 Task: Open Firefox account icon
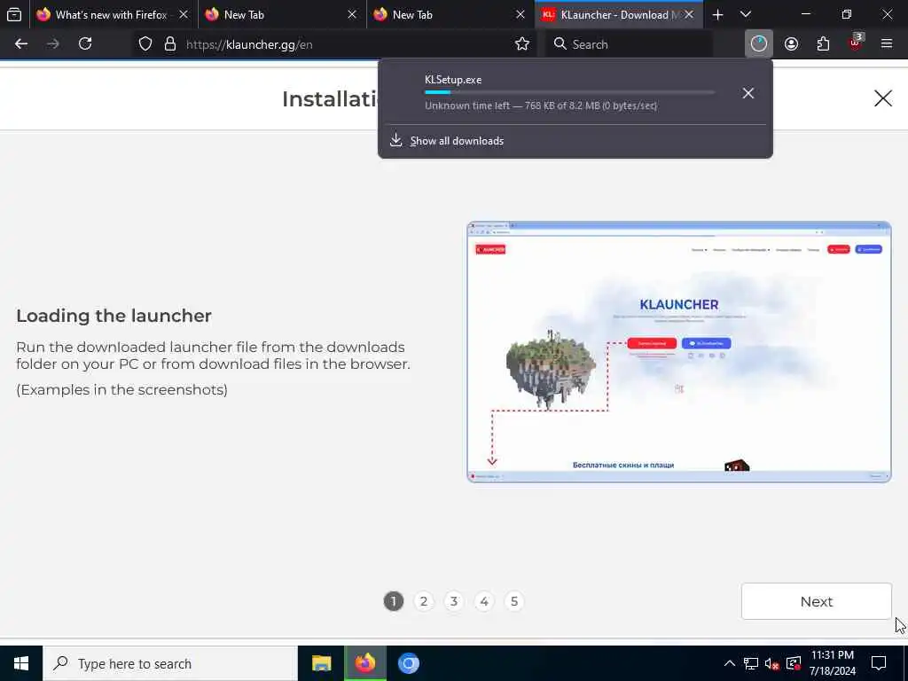tap(791, 44)
